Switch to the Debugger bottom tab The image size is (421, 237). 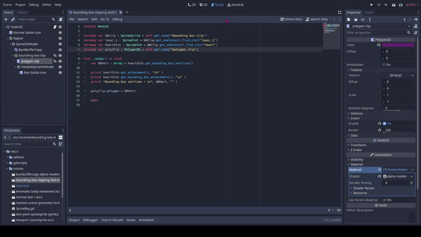point(90,220)
